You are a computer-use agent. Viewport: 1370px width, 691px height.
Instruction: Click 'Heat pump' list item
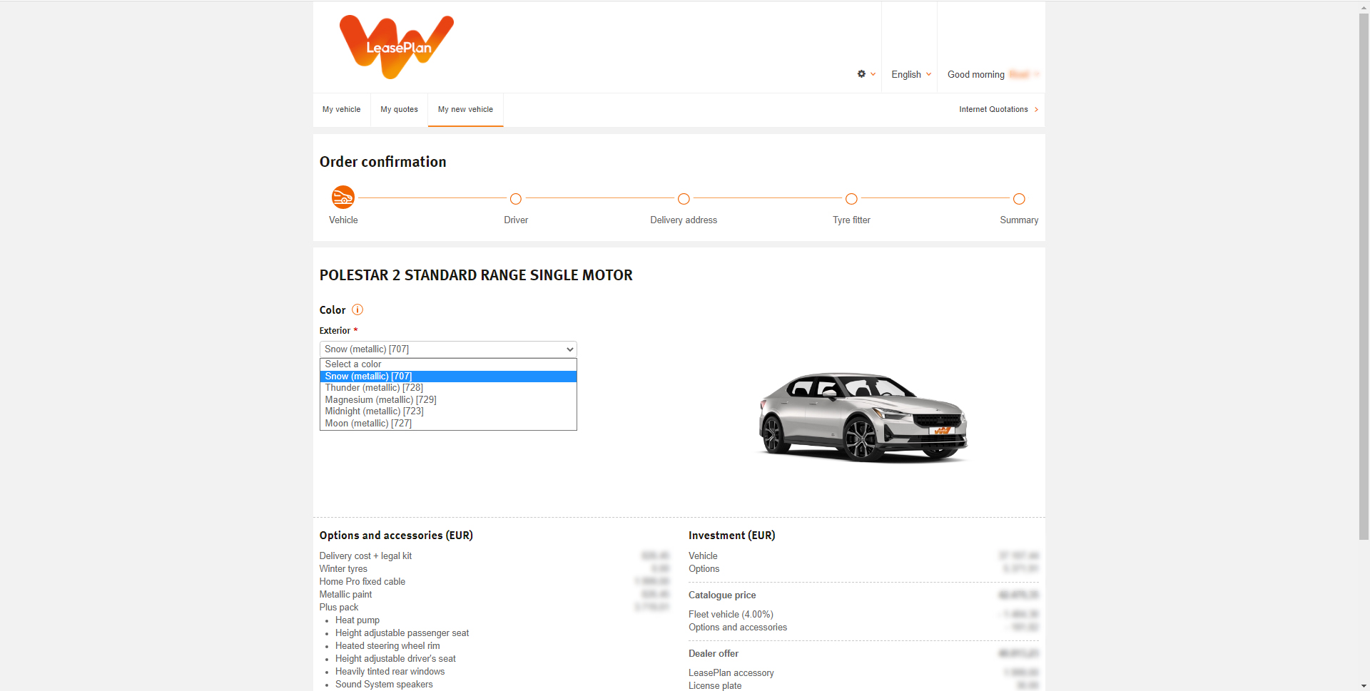tap(357, 620)
